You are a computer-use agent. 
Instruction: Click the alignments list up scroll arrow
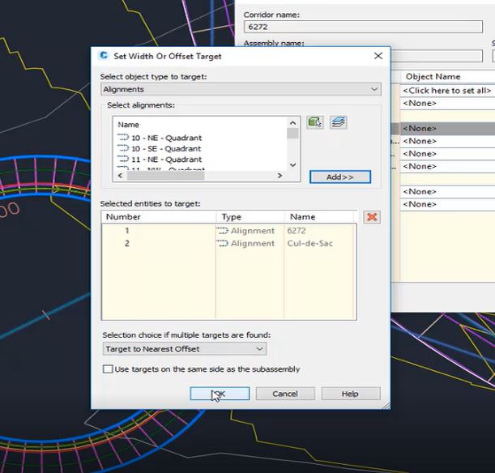(292, 123)
